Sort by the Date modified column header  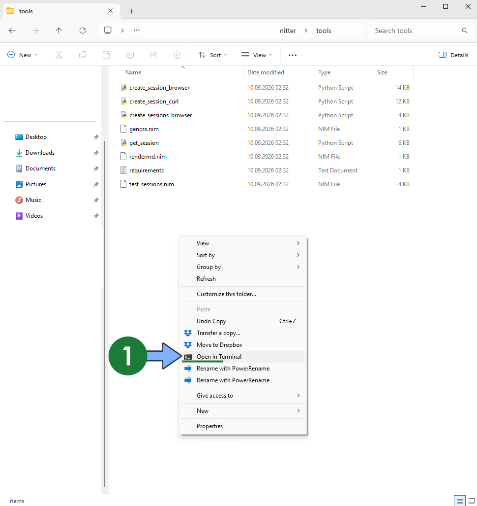tap(266, 72)
